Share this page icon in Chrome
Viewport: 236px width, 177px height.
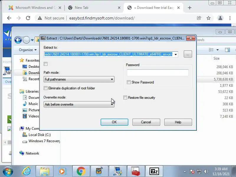point(199,18)
